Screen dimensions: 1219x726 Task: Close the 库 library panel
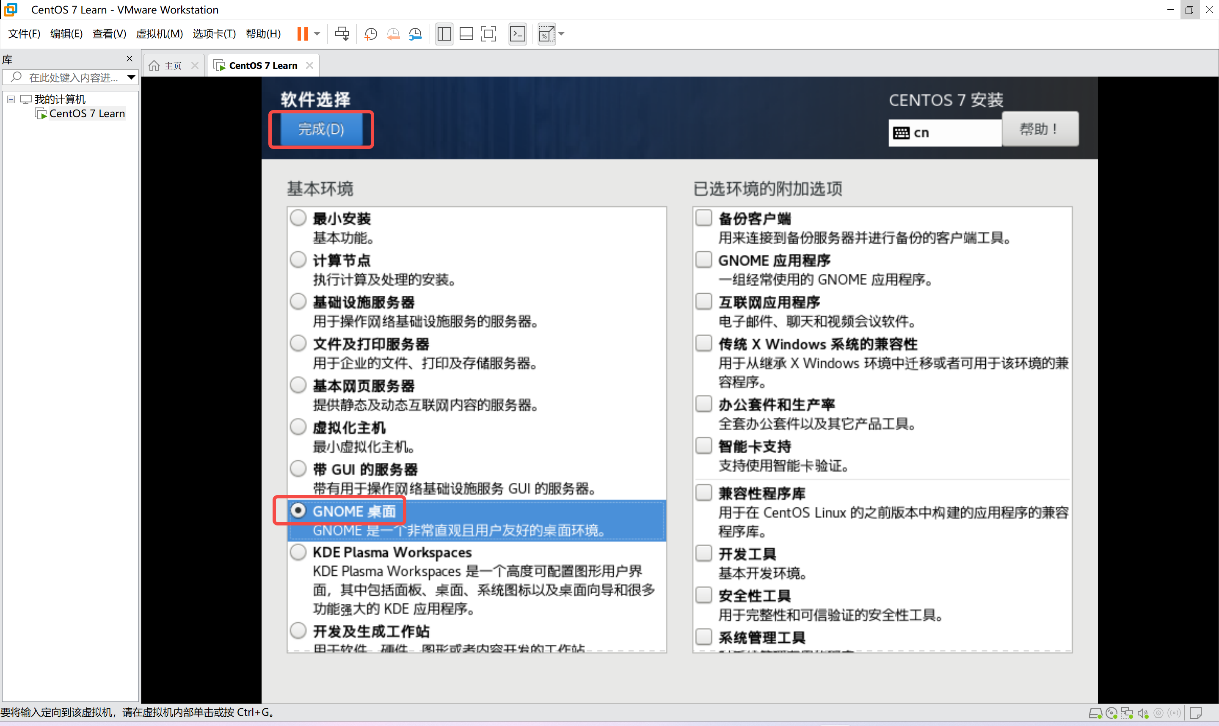point(129,59)
